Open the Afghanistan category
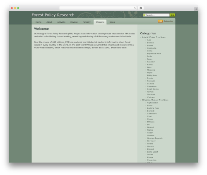The width and height of the screenshot is (207, 175). click(152, 103)
